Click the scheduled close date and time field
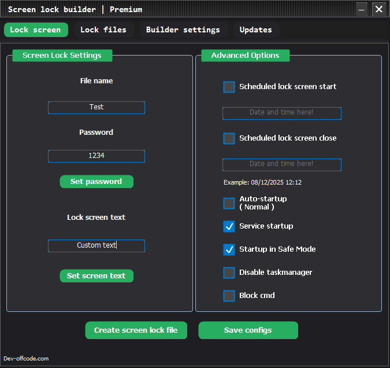 point(282,165)
